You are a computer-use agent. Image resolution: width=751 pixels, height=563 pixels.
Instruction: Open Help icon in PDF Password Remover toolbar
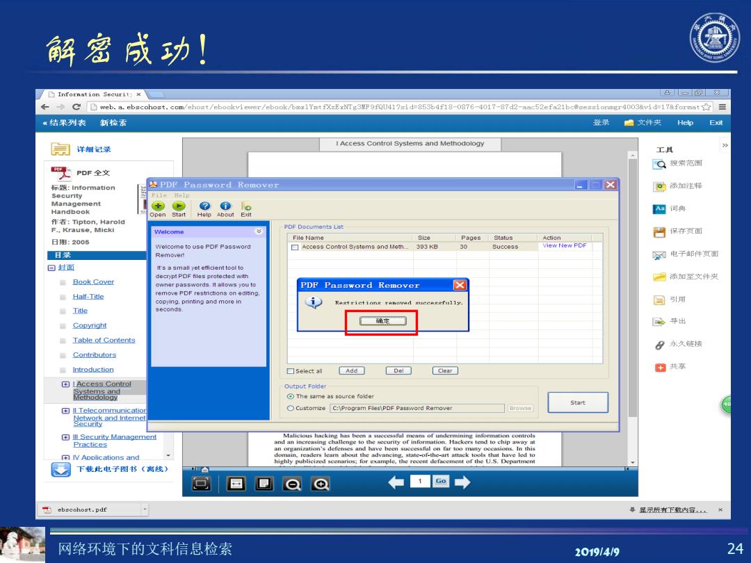point(204,206)
